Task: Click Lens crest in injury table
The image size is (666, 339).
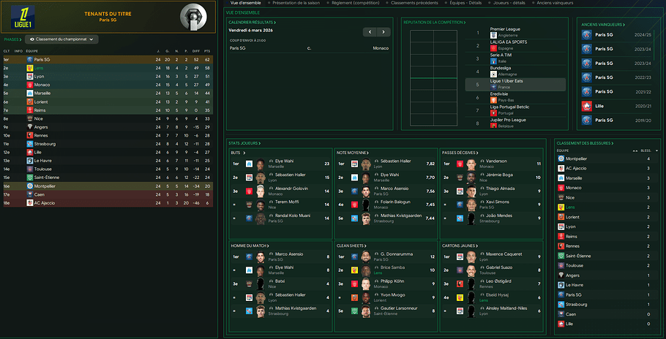Action: (x=561, y=207)
